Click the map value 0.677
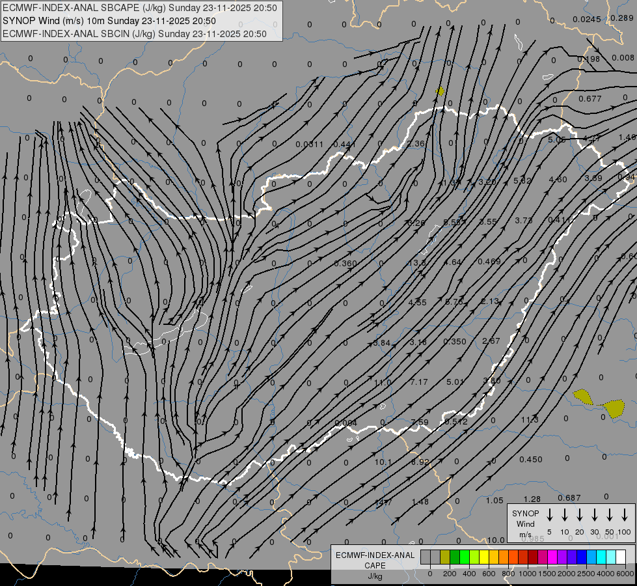 [590, 98]
